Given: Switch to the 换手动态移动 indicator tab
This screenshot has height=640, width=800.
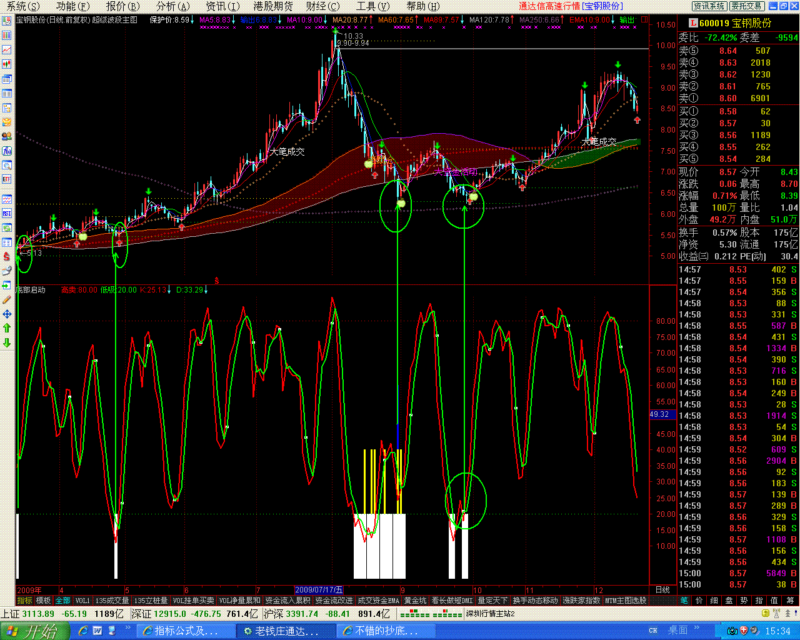Looking at the screenshot, I should 536,601.
